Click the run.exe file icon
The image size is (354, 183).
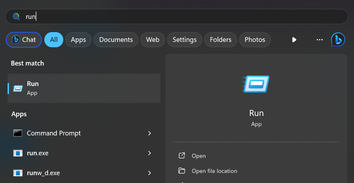coord(18,153)
